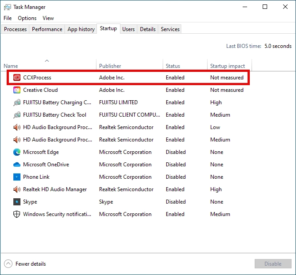This screenshot has height=275, width=296.
Task: Click the Skype icon
Action: tap(17, 202)
